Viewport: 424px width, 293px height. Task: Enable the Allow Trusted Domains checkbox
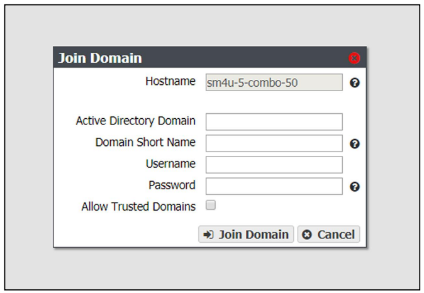pos(211,205)
